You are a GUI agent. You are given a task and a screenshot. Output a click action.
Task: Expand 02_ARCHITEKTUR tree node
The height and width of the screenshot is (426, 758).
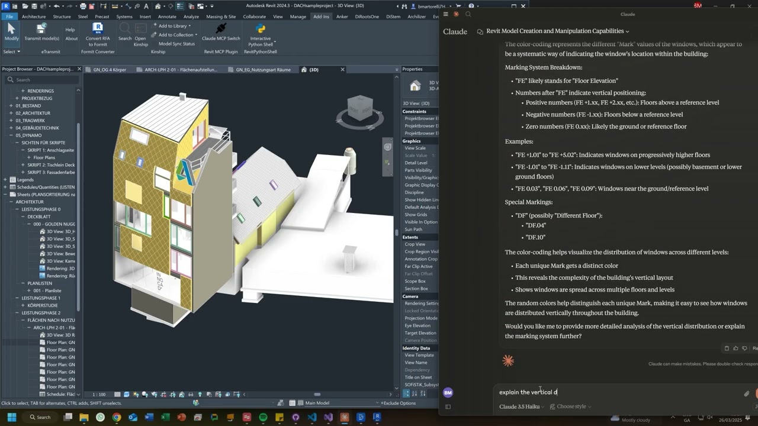(11, 113)
